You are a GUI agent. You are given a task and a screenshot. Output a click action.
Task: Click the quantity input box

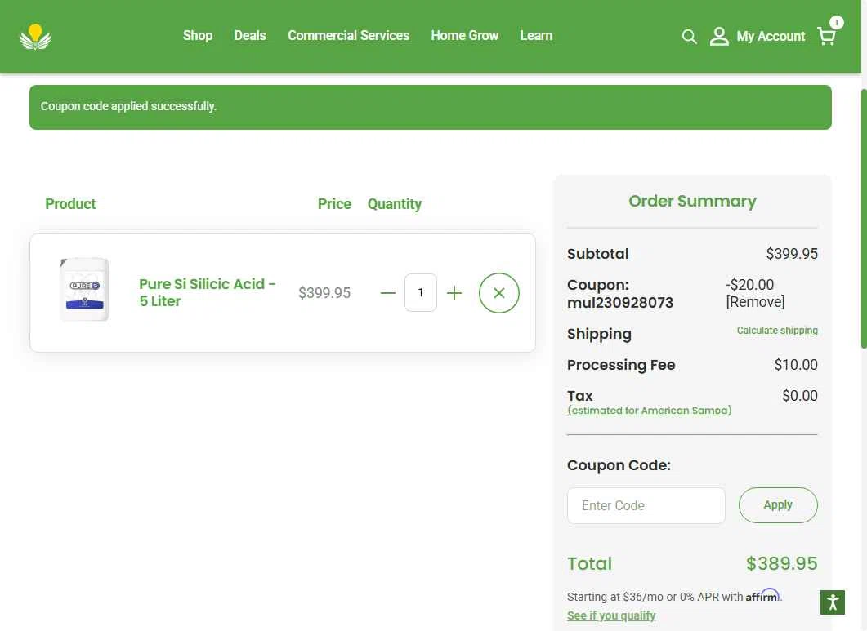[421, 292]
